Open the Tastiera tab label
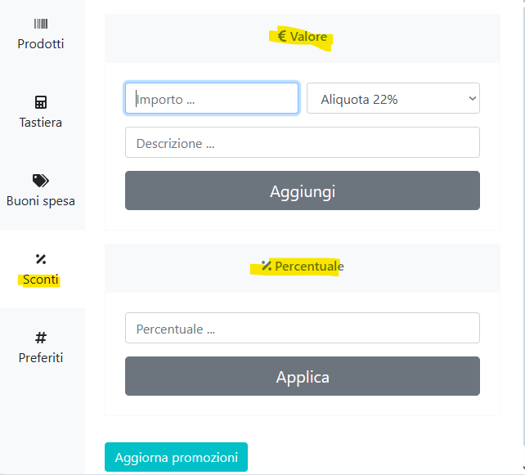Viewport: 525px width, 475px height. point(41,123)
